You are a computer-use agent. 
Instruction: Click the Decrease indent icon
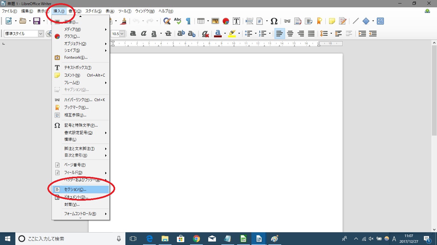(x=373, y=33)
